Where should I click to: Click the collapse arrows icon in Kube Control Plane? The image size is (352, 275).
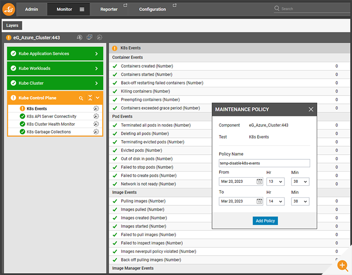[x=90, y=98]
